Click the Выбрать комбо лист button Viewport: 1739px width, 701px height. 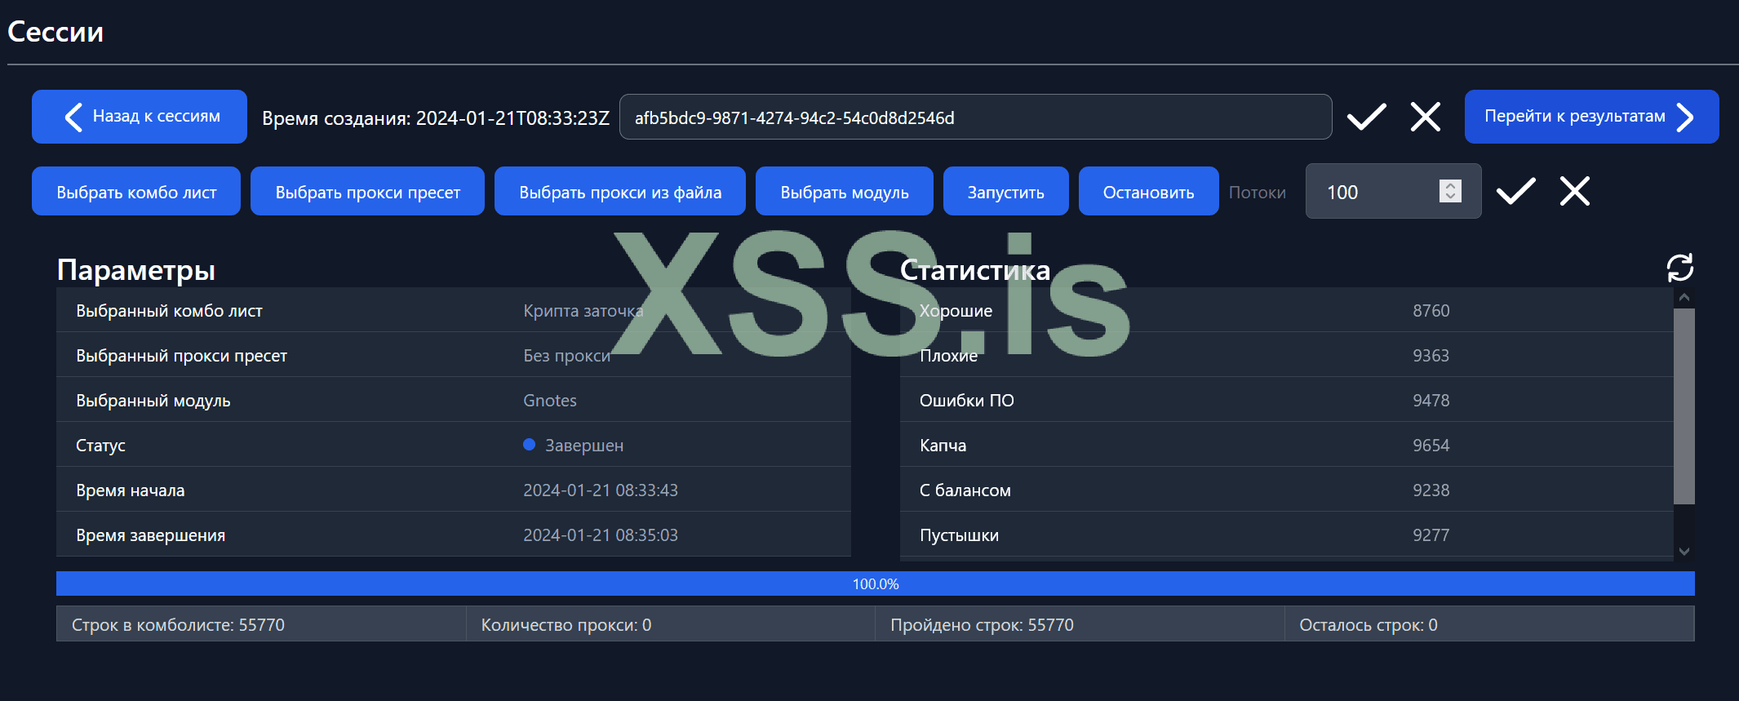136,191
